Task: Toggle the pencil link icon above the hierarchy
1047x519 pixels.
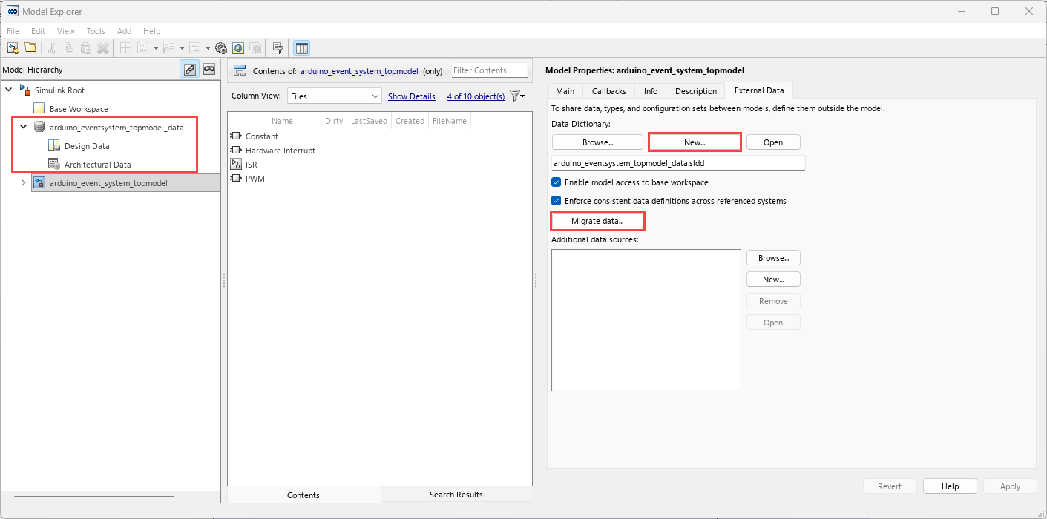Action: click(189, 68)
